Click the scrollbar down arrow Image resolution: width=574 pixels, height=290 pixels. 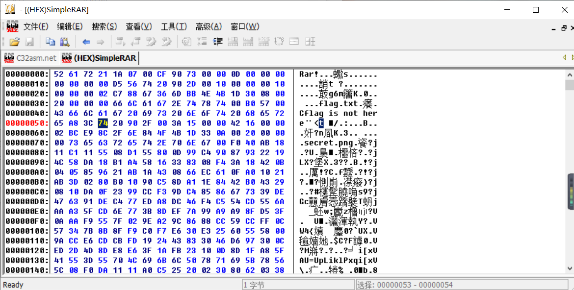570,269
